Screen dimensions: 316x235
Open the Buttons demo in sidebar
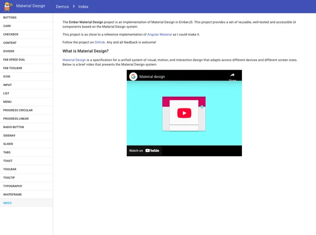click(x=26, y=17)
